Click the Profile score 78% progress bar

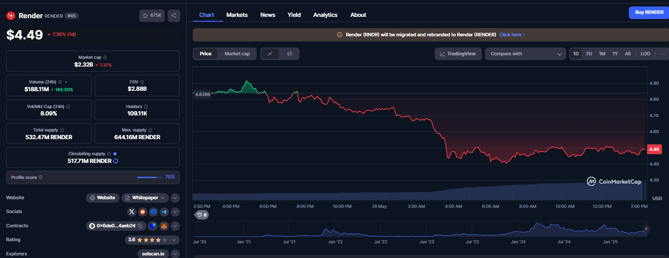pyautogui.click(x=149, y=177)
